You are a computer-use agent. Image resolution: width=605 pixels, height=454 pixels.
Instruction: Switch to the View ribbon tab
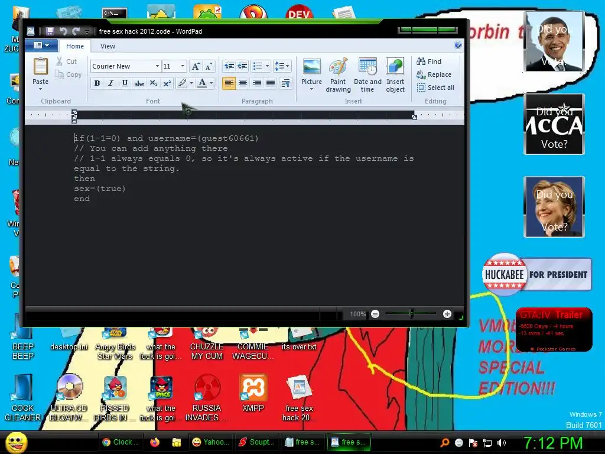click(x=108, y=46)
